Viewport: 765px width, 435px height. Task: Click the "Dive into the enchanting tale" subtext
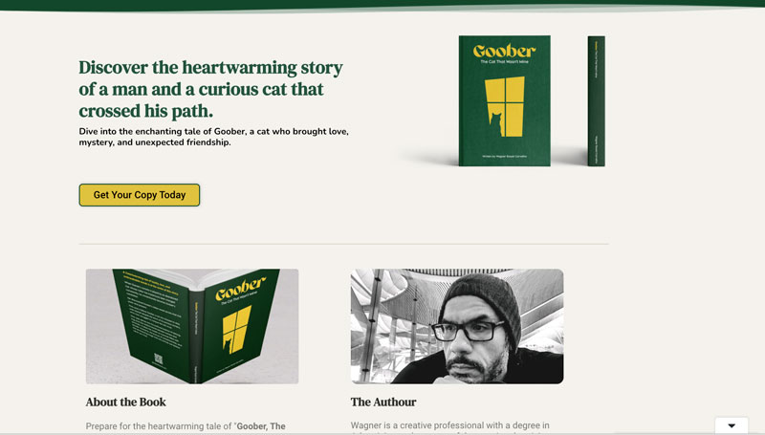[x=213, y=137]
